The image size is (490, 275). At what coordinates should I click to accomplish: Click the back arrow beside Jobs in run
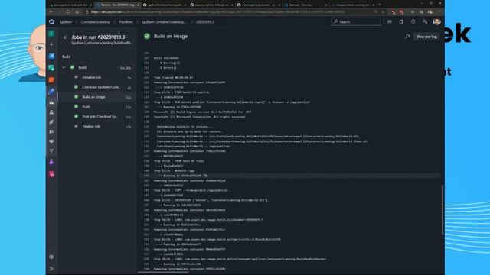[65, 37]
